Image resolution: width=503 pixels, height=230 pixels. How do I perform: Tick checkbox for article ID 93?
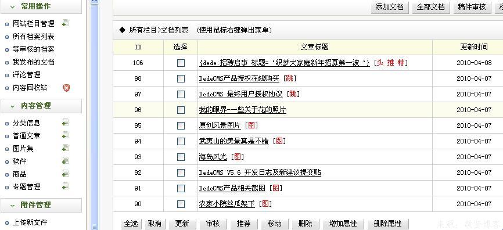181,157
